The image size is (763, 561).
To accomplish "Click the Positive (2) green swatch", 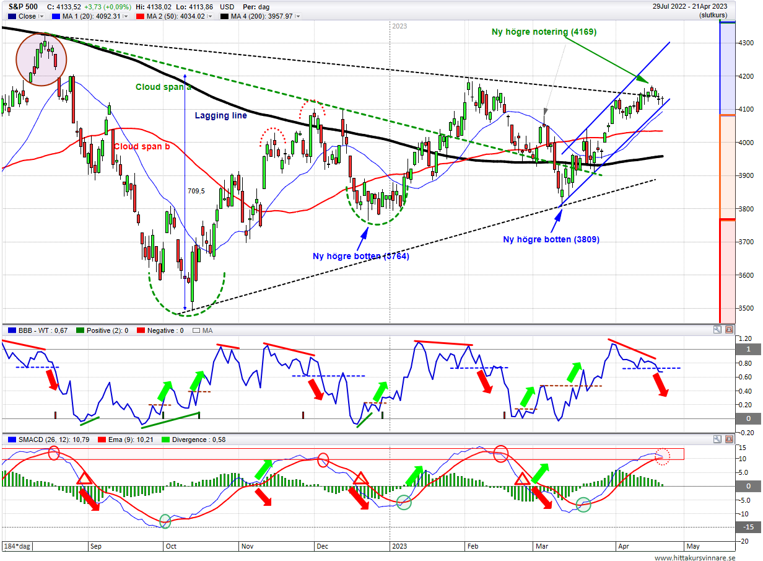I will (x=79, y=330).
